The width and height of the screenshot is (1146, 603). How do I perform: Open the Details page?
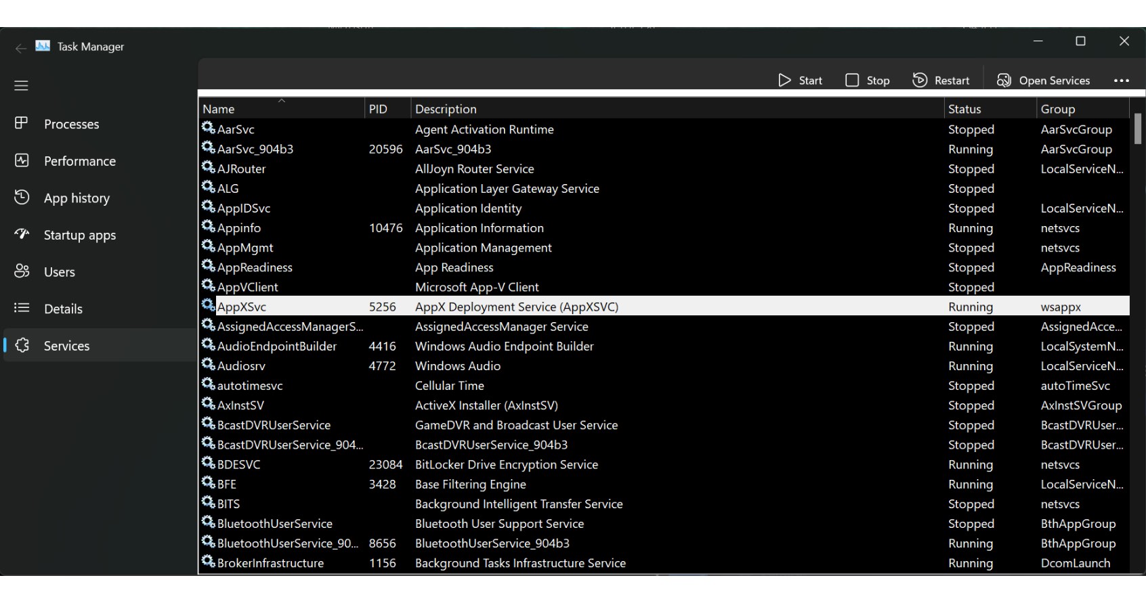tap(100, 309)
